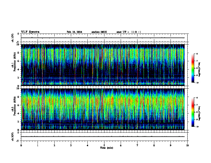Click the 'station=MOS' label

point(99,32)
